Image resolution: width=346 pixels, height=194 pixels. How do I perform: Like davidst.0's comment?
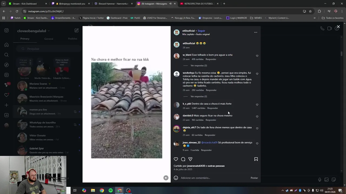[257, 117]
